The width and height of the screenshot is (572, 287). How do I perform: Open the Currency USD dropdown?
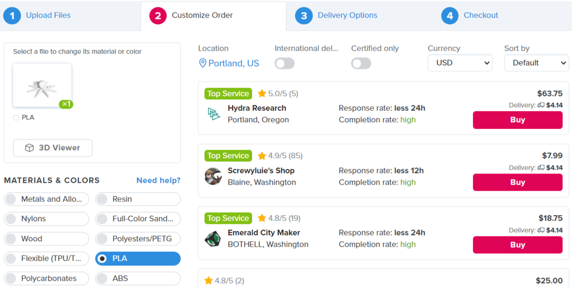coord(460,63)
